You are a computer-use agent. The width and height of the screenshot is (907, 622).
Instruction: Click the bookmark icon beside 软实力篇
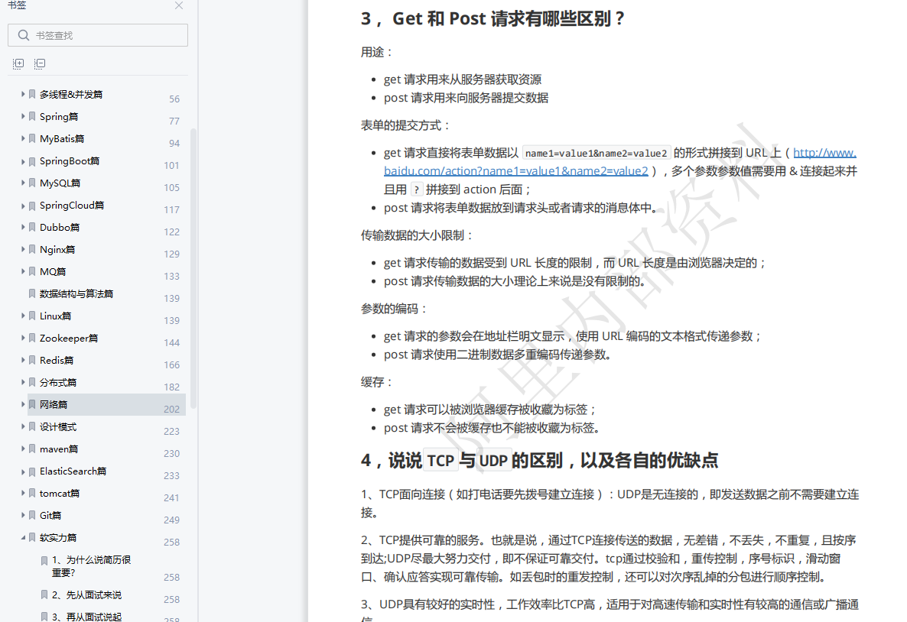[x=31, y=537]
